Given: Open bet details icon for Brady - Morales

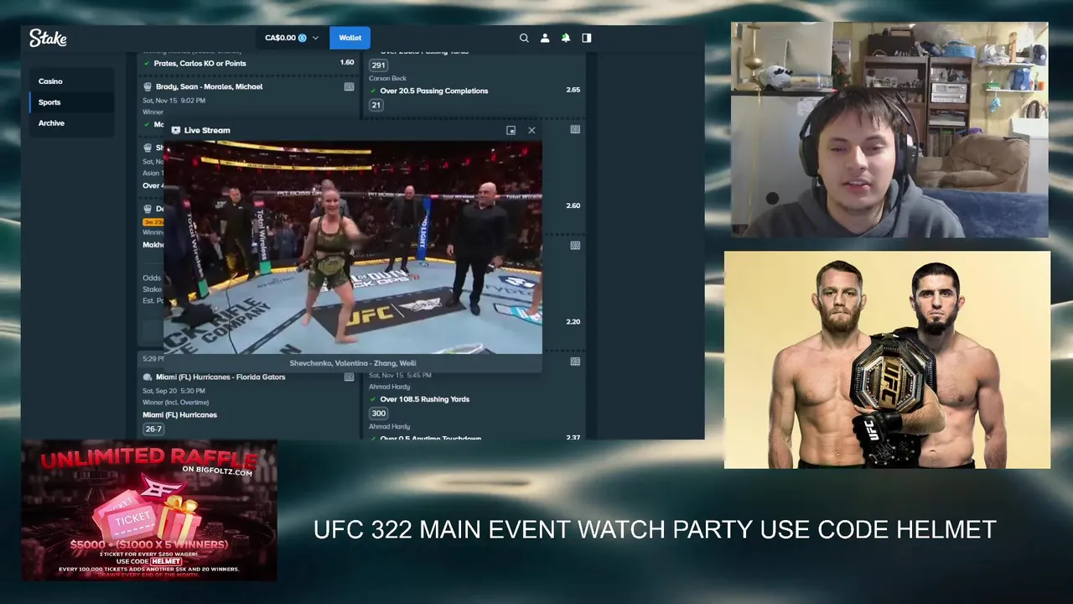Looking at the screenshot, I should [349, 86].
